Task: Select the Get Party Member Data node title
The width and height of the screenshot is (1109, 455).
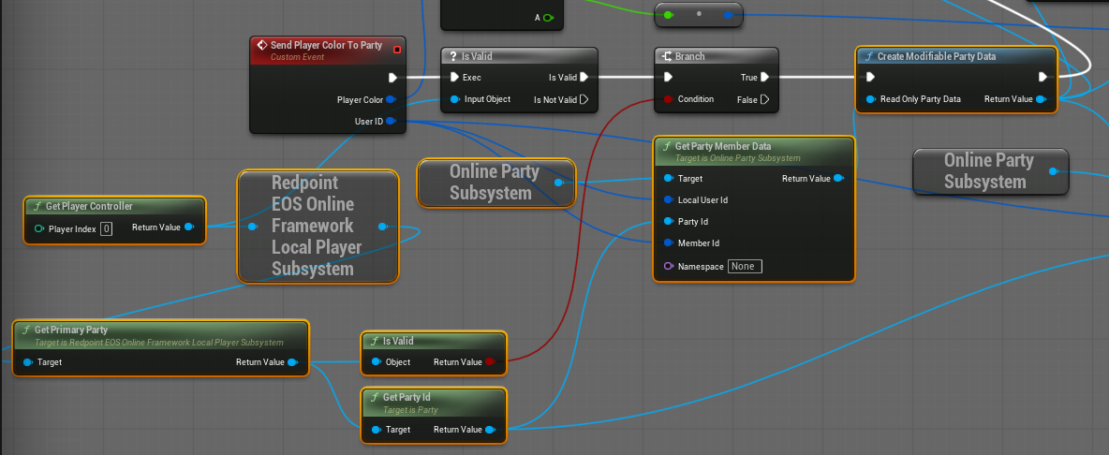Action: coord(723,146)
